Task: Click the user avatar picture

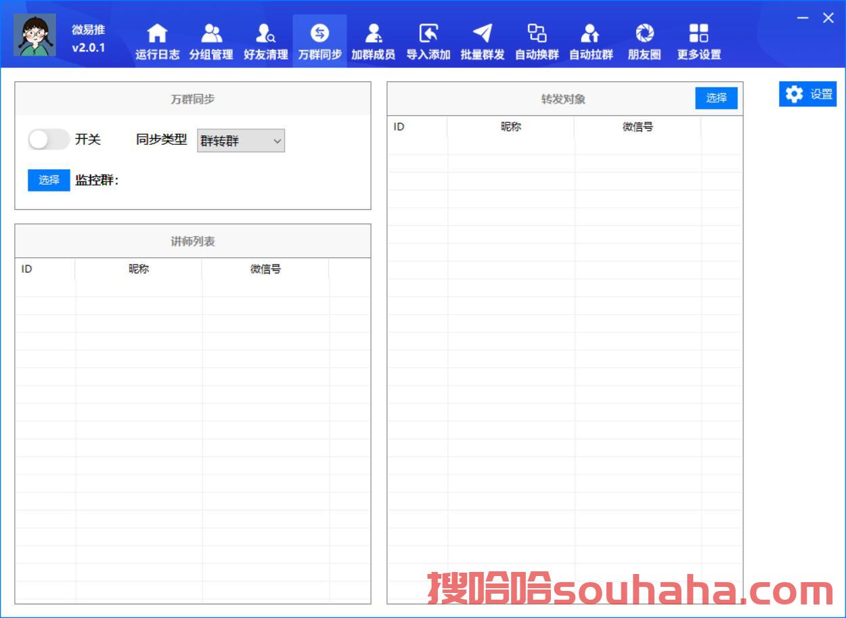Action: pos(35,35)
